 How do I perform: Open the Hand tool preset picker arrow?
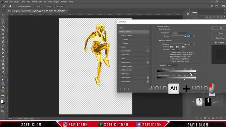tap(13, 6)
